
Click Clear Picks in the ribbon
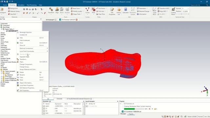100,14
